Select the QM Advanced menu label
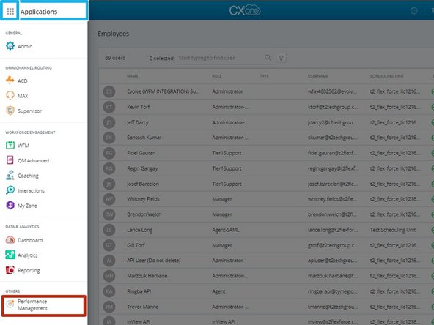Viewport: 434px width, 325px height. point(34,160)
